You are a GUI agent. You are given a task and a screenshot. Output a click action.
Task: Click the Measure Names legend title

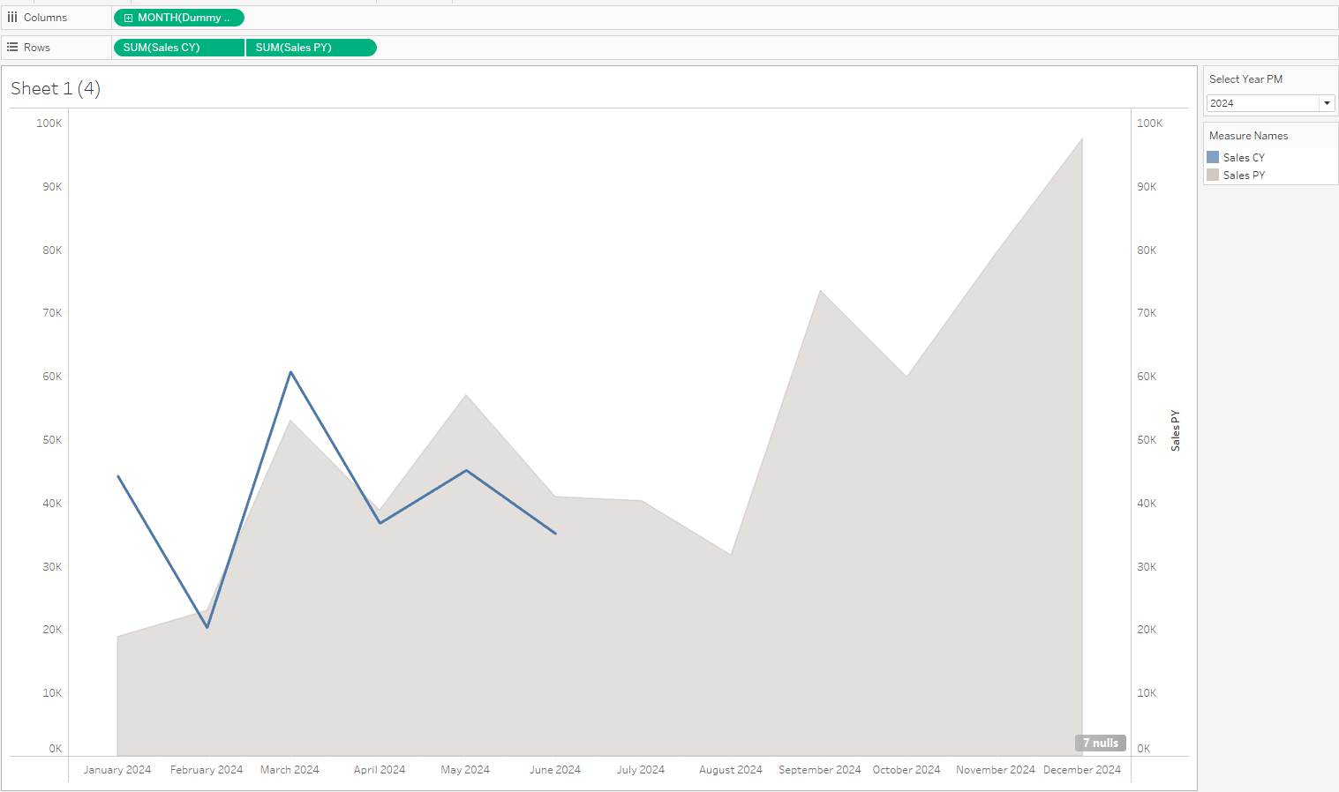(1248, 136)
